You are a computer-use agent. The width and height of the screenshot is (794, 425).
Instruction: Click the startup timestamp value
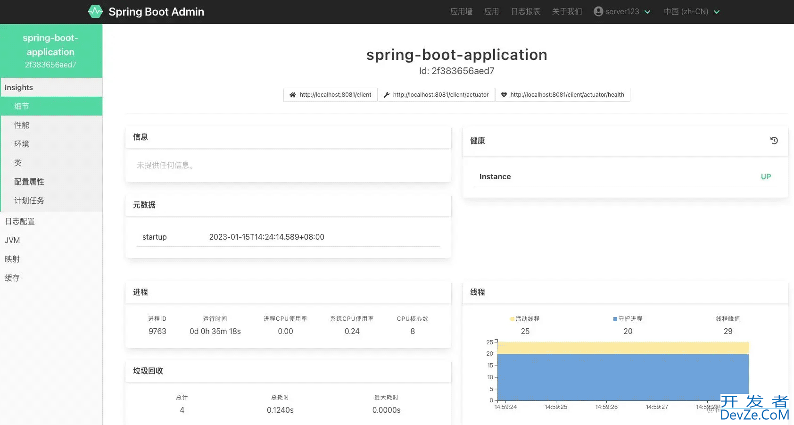coord(267,237)
